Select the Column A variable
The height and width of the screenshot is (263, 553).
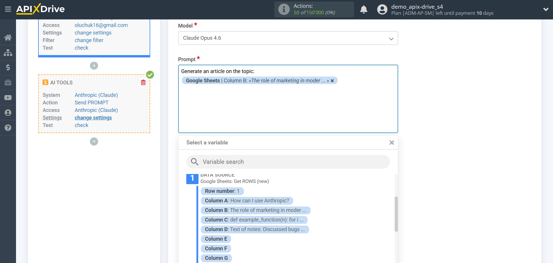pyautogui.click(x=247, y=201)
